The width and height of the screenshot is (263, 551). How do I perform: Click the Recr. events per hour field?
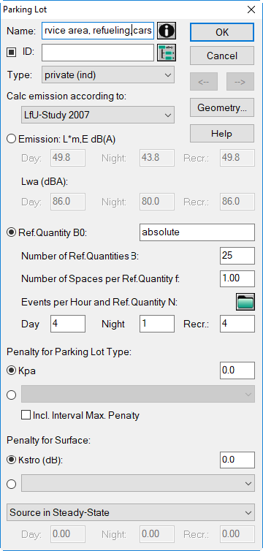(237, 324)
